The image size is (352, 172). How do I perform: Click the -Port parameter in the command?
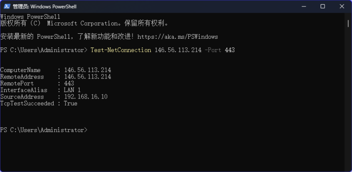[213, 50]
